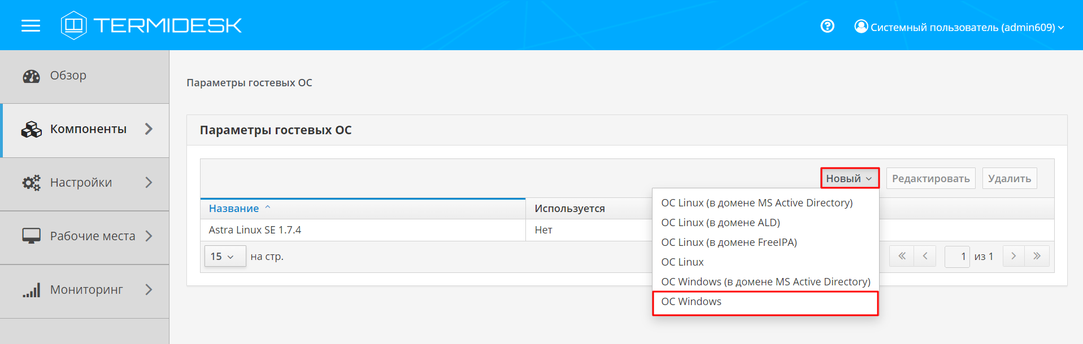Click the Компоненты cubes icon
This screenshot has width=1083, height=344.
point(31,129)
